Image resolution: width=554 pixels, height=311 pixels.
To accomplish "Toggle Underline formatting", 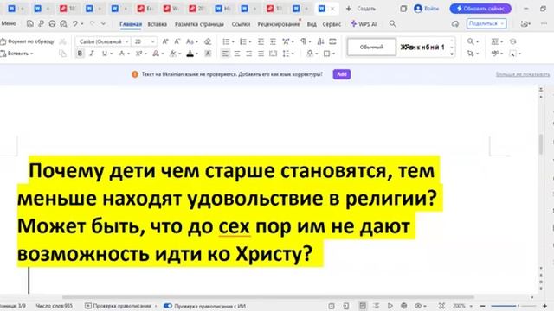I will 104,54.
